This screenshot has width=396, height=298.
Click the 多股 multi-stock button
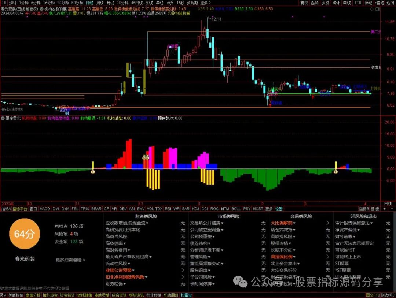pyautogui.click(x=325, y=3)
